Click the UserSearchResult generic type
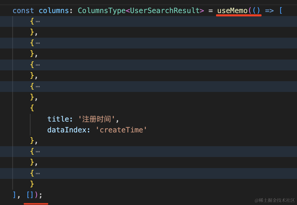The height and width of the screenshot is (205, 297). [x=165, y=11]
